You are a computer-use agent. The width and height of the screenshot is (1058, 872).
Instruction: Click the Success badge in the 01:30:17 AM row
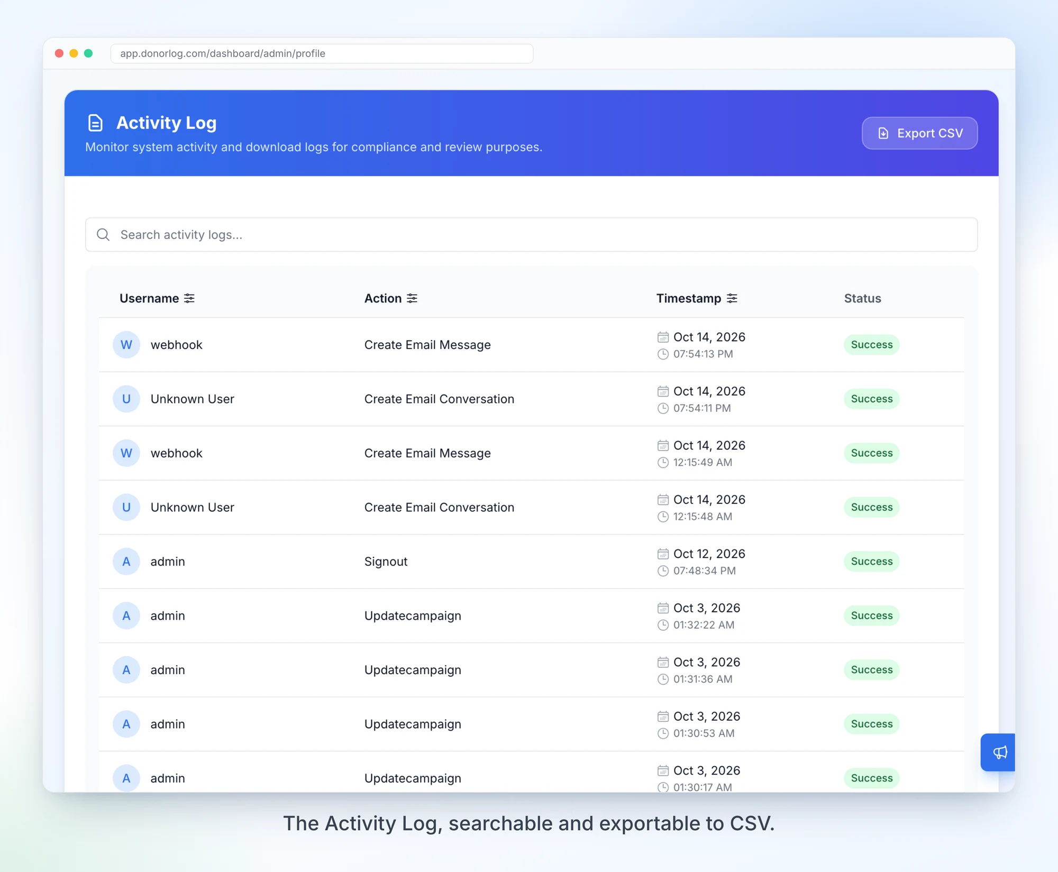click(x=872, y=778)
